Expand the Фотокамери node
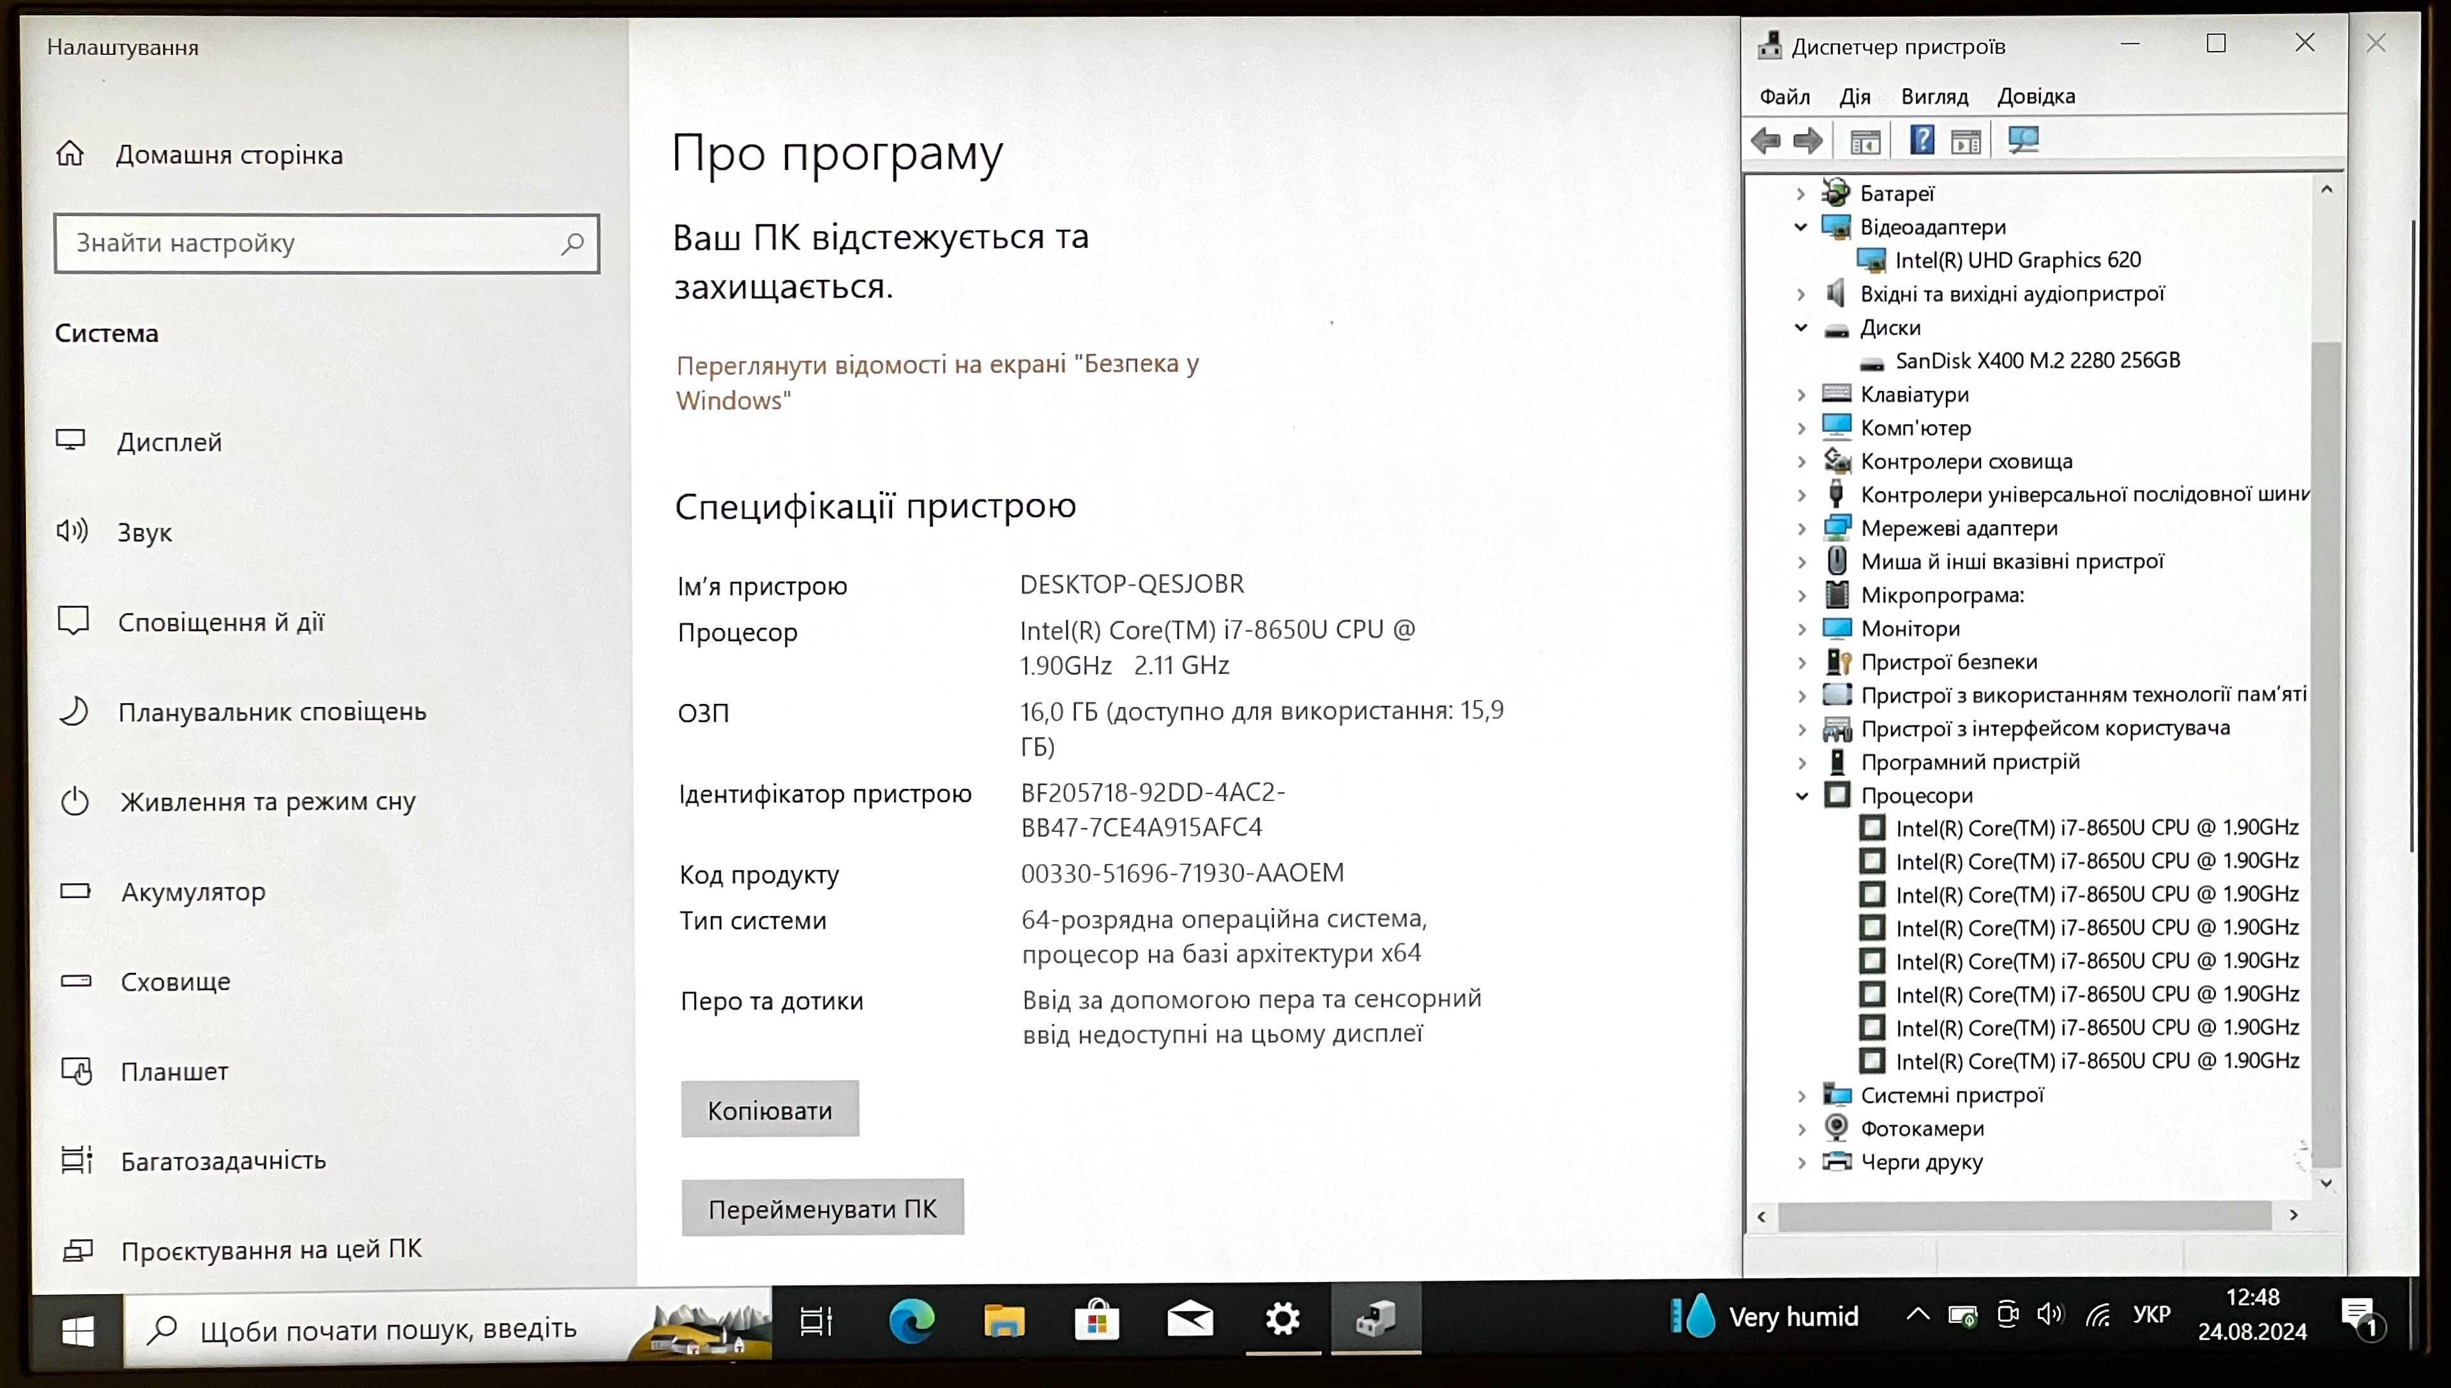 click(1801, 1129)
